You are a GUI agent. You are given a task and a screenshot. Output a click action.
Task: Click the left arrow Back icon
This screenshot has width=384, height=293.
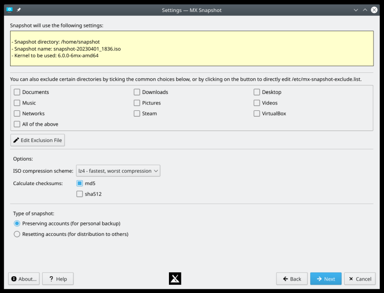[x=285, y=279]
